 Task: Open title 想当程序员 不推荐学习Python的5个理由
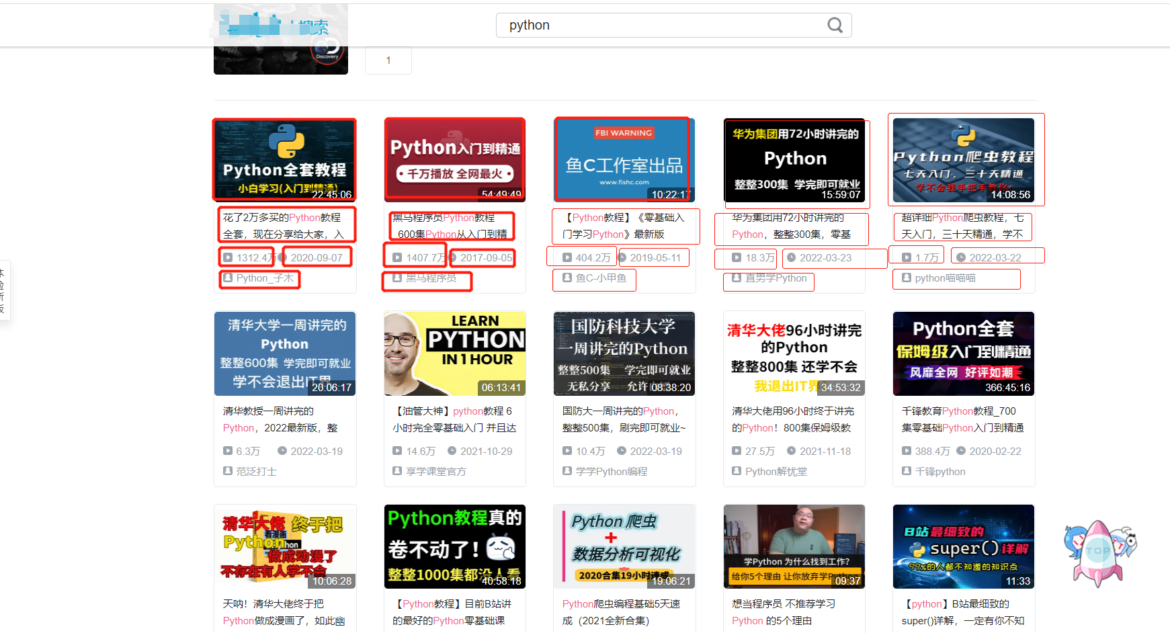(x=784, y=612)
